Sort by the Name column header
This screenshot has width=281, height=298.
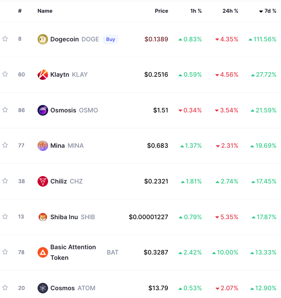[x=45, y=11]
